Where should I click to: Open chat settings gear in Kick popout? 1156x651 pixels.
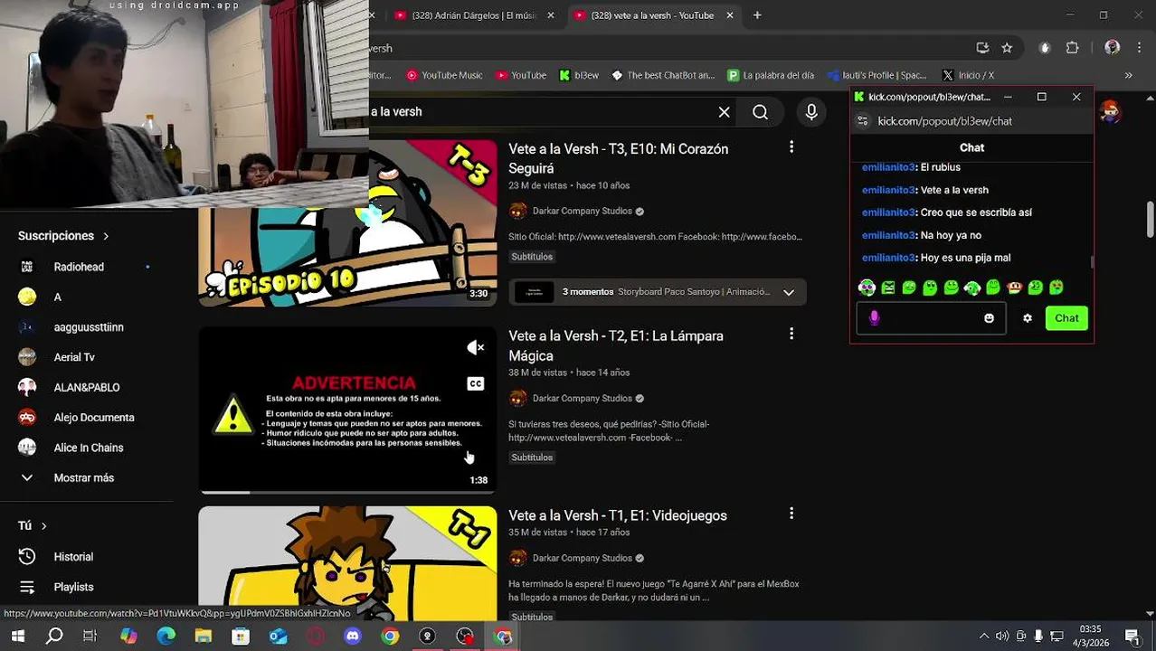point(1028,318)
